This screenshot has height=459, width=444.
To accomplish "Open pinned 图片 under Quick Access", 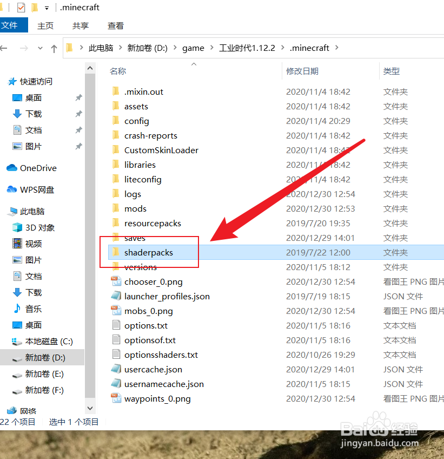I will pos(34,146).
